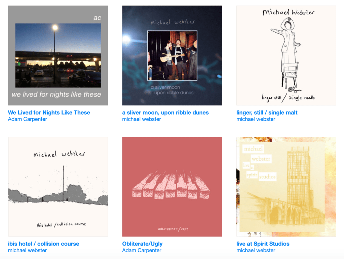Click michael webster under a sliver moon
This screenshot has width=344, height=259.
tap(142, 119)
